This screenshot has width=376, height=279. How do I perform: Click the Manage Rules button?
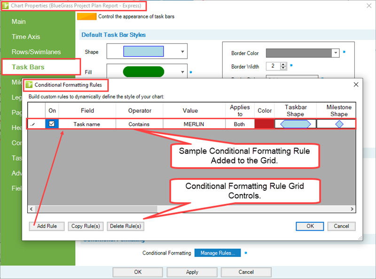[217, 253]
